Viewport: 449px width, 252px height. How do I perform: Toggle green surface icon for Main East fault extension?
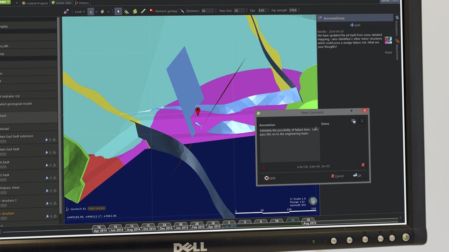click(x=54, y=140)
